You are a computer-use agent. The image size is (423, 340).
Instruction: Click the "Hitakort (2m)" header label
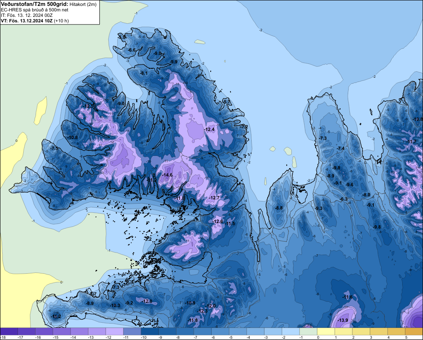[x=83, y=4]
